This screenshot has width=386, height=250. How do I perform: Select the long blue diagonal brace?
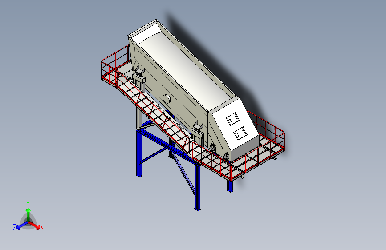pos(183,172)
